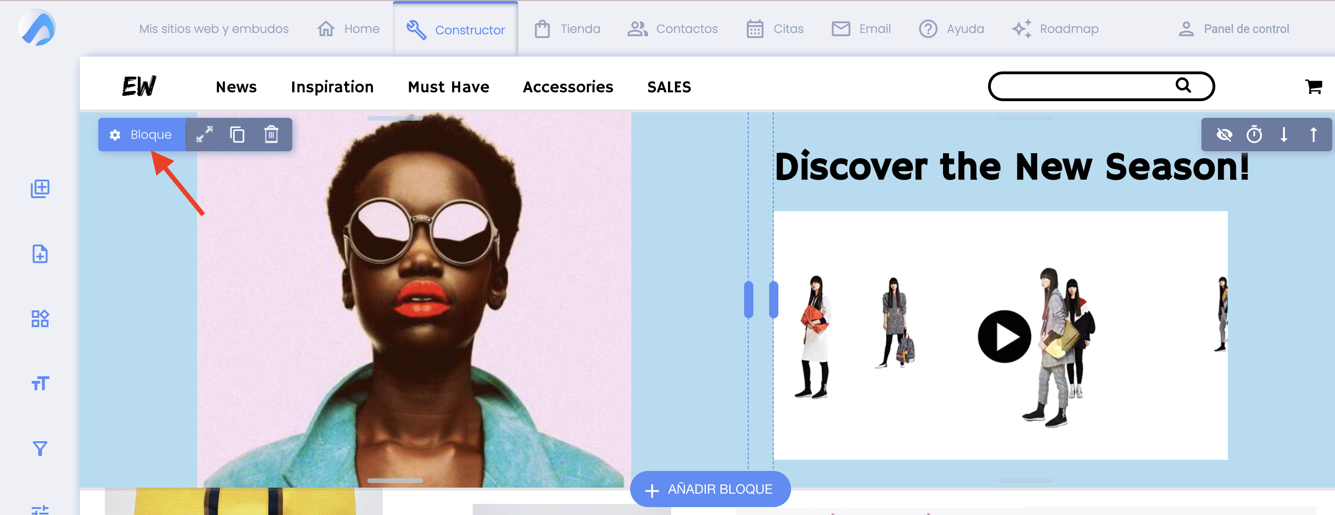
Task: Move block down with down arrow
Action: click(1284, 135)
